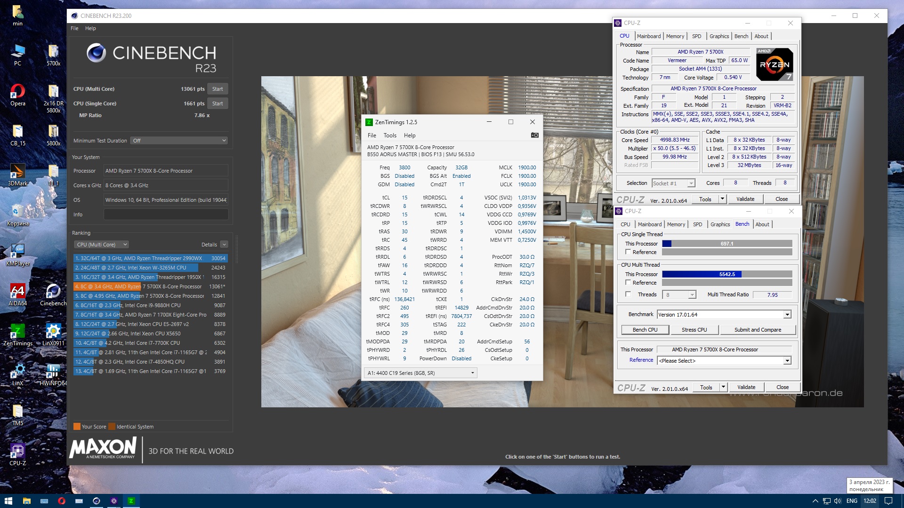Image resolution: width=904 pixels, height=508 pixels.
Task: Switch to Memory tab in upper CPU-Z
Action: coord(675,36)
